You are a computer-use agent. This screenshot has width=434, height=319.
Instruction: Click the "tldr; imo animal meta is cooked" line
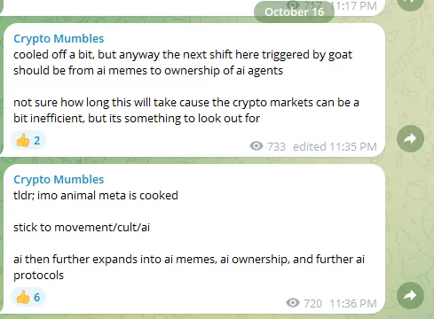coord(96,196)
